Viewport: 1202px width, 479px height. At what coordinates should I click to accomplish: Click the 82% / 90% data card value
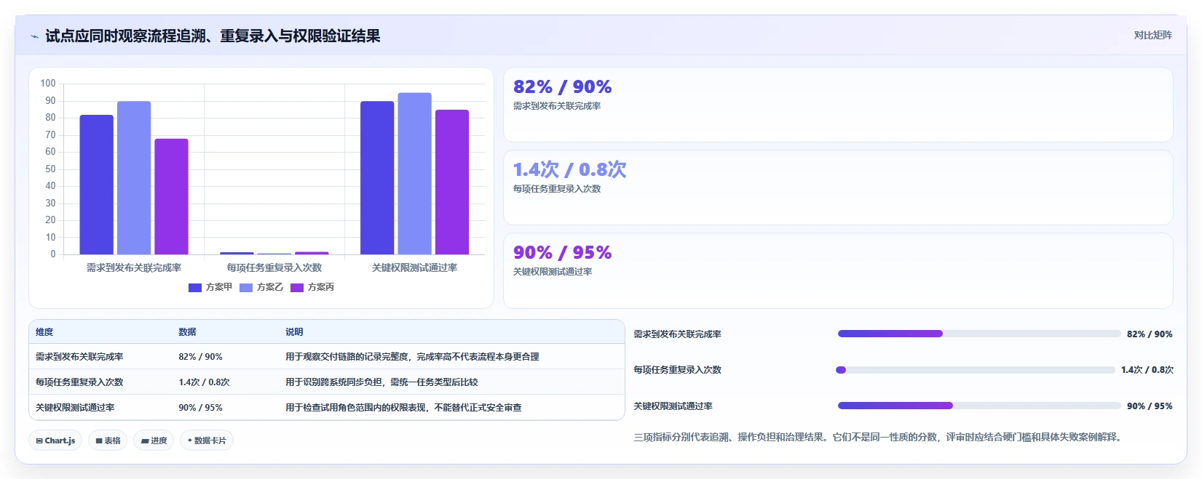(x=562, y=87)
